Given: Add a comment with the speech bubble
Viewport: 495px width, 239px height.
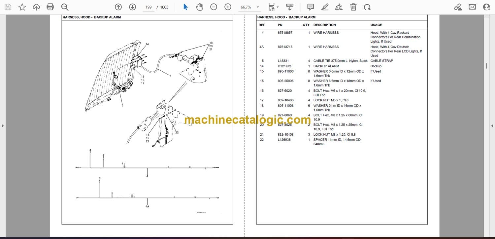Looking at the screenshot, I should 311,7.
